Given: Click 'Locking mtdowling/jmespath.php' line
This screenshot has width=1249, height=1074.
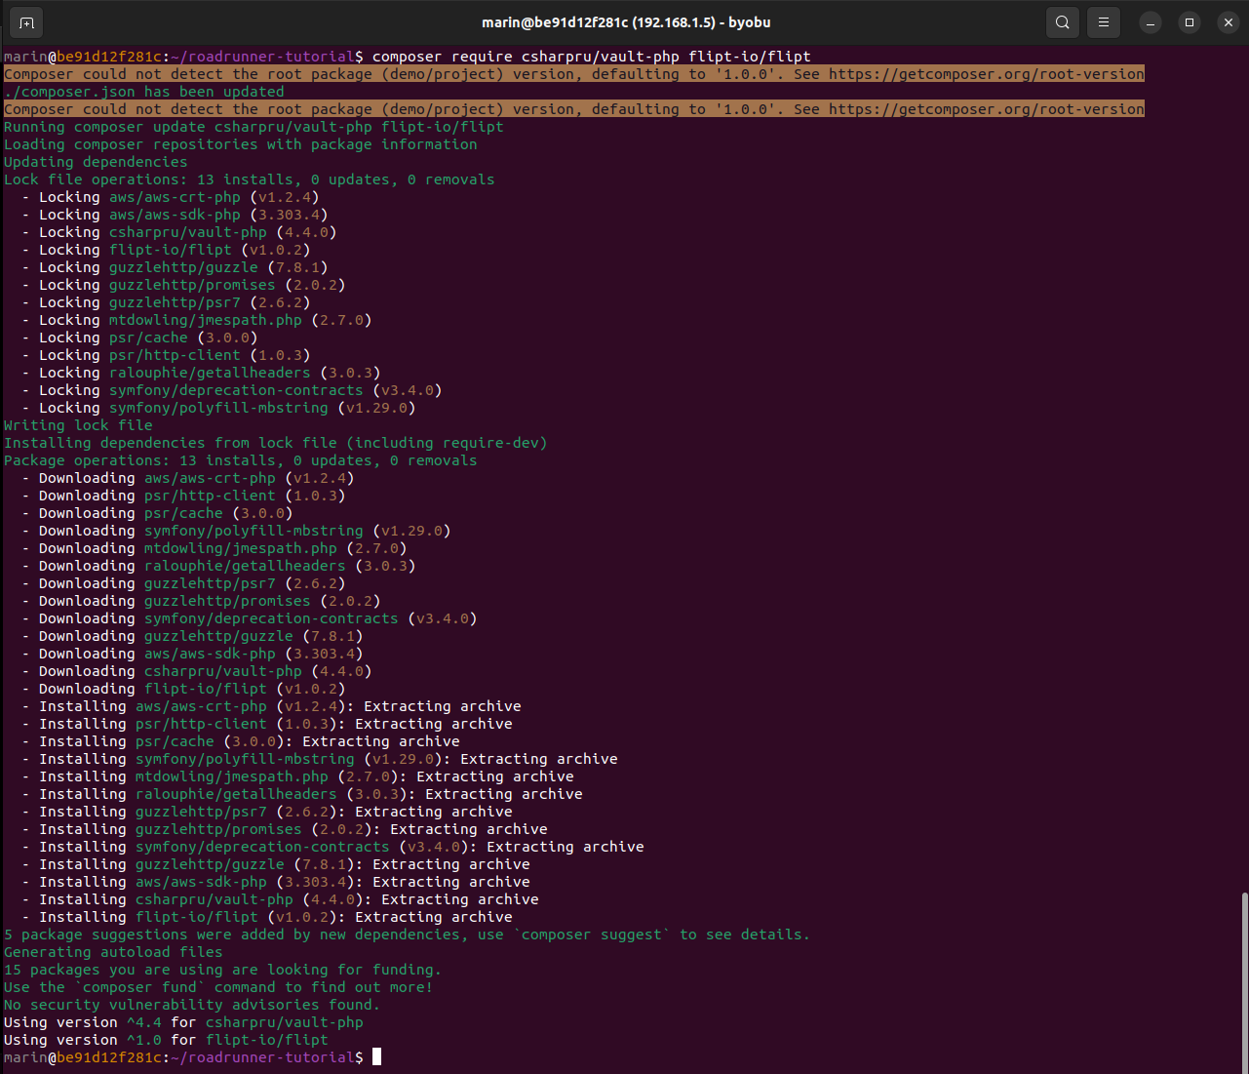Looking at the screenshot, I should coord(197,320).
